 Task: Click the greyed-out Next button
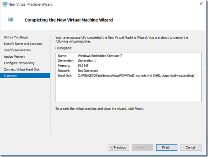[142, 147]
